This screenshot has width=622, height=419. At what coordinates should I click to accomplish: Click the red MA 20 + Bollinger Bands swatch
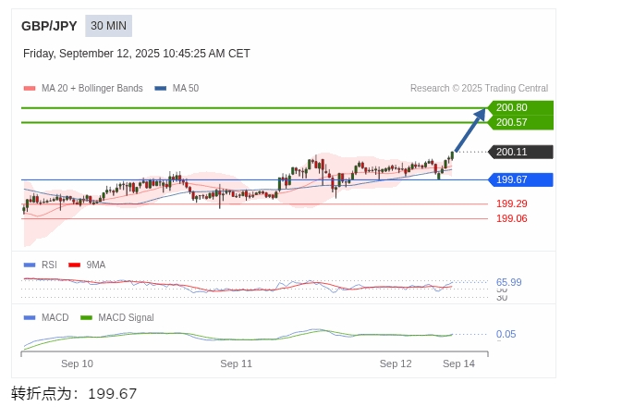click(x=30, y=89)
